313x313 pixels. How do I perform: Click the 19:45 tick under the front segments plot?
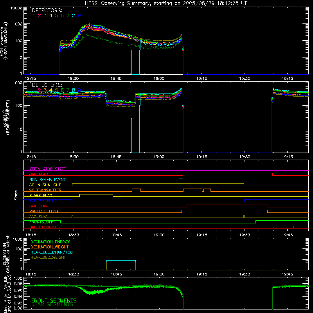[288, 79]
